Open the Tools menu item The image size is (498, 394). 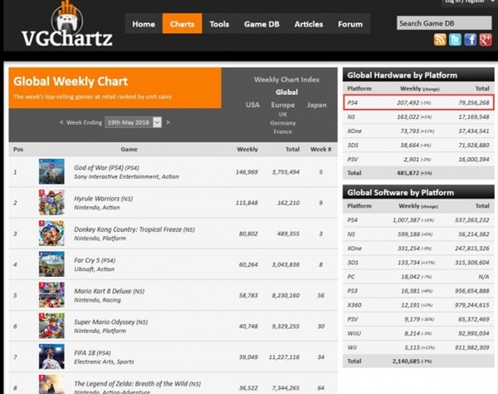[x=219, y=24]
